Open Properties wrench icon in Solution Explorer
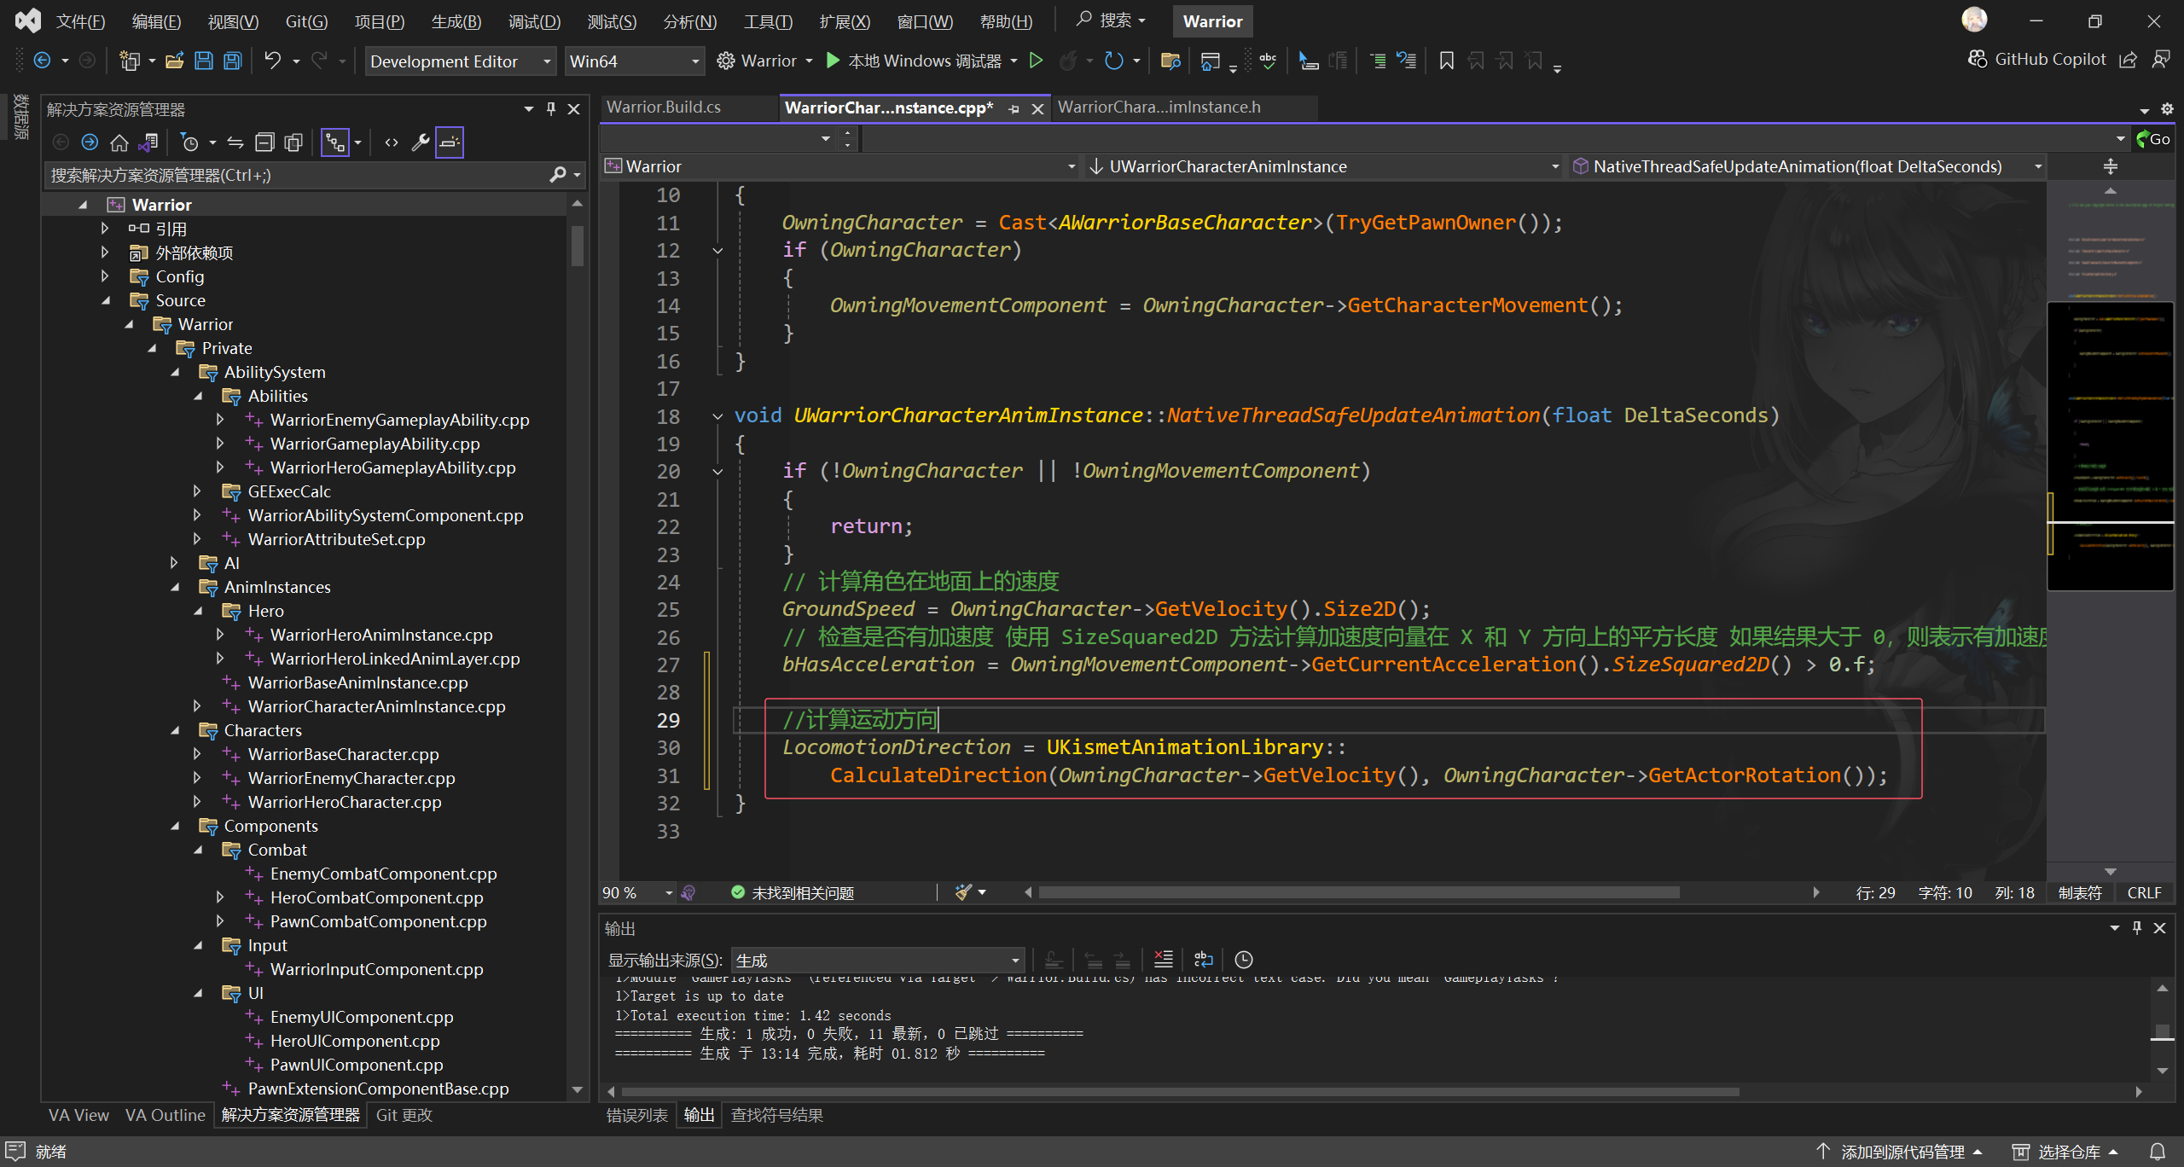 click(x=420, y=142)
